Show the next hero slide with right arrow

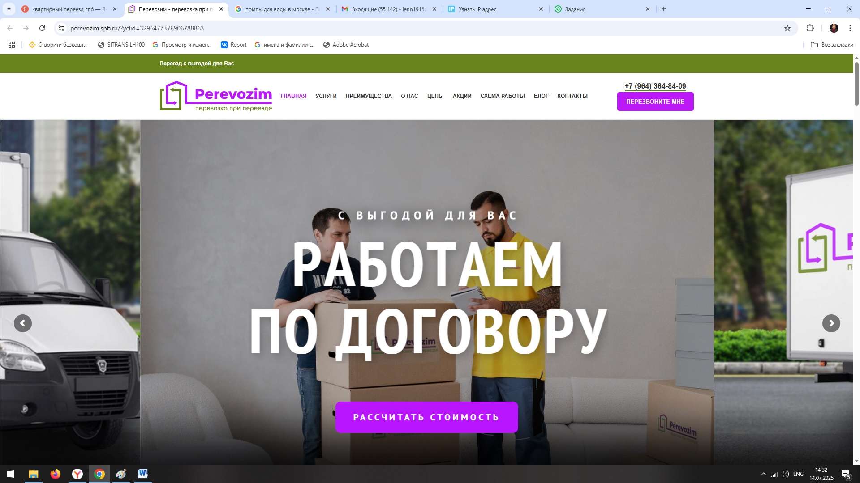(x=831, y=323)
